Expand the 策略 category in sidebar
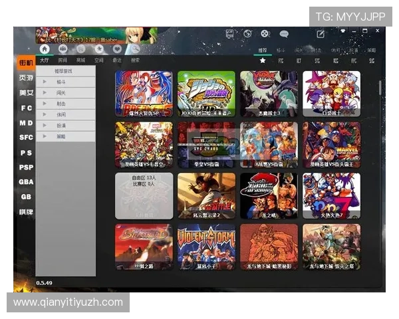 pos(45,136)
